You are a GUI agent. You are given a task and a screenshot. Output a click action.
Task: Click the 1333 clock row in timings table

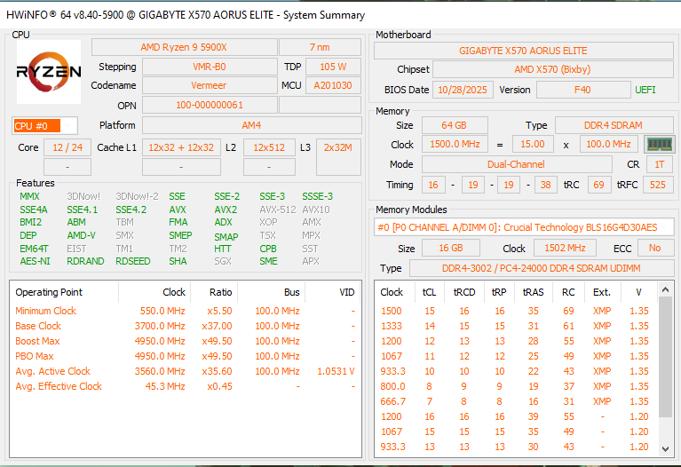(517, 326)
